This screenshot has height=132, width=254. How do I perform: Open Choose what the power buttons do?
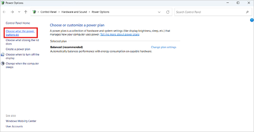[x=20, y=33]
